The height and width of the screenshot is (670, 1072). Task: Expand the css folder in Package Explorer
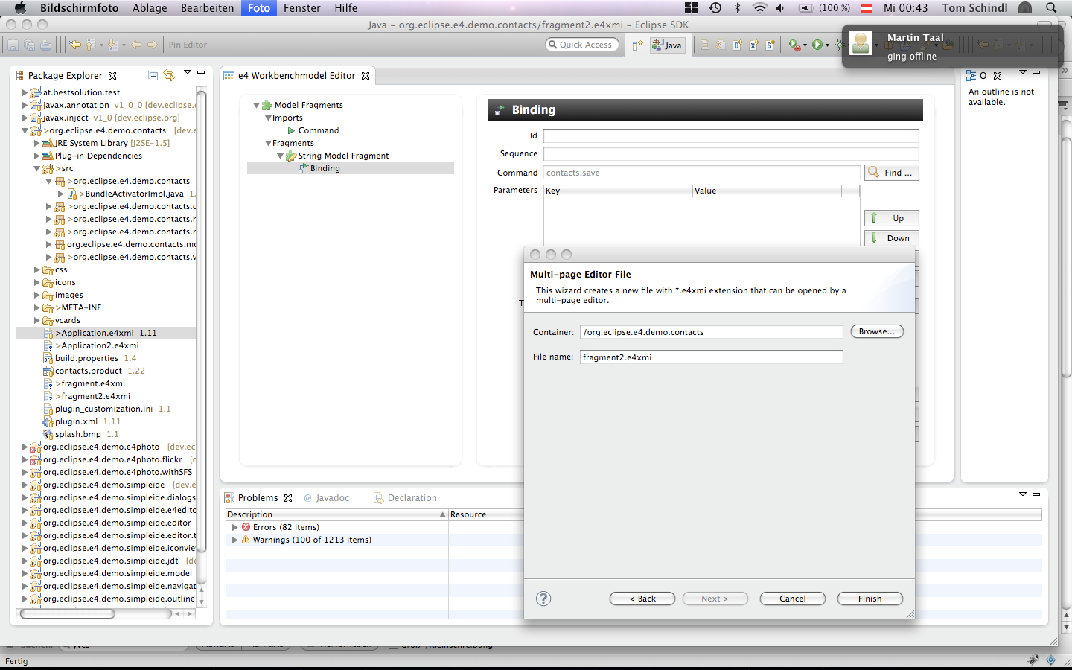pos(36,270)
